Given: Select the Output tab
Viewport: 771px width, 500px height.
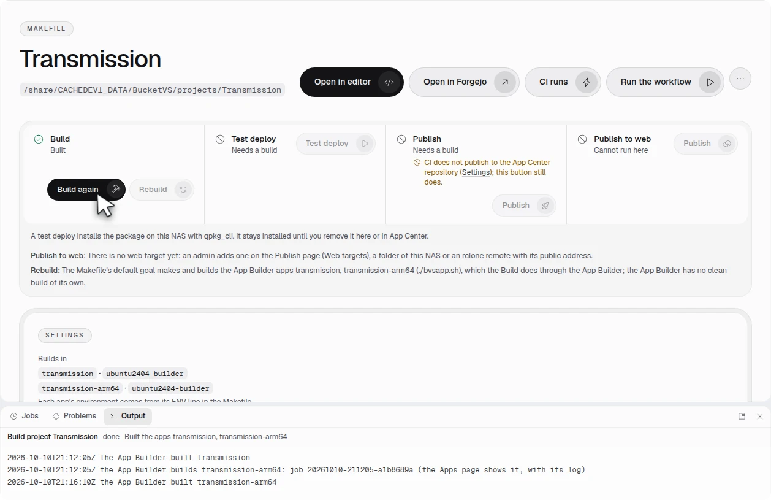Looking at the screenshot, I should [127, 416].
